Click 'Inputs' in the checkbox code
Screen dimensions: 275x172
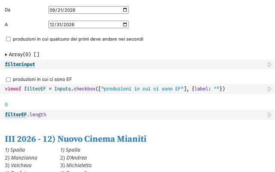click(62, 89)
